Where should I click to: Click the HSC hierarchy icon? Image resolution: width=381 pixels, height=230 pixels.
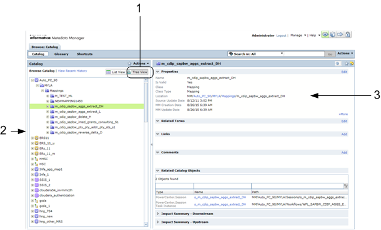[x=37, y=164]
